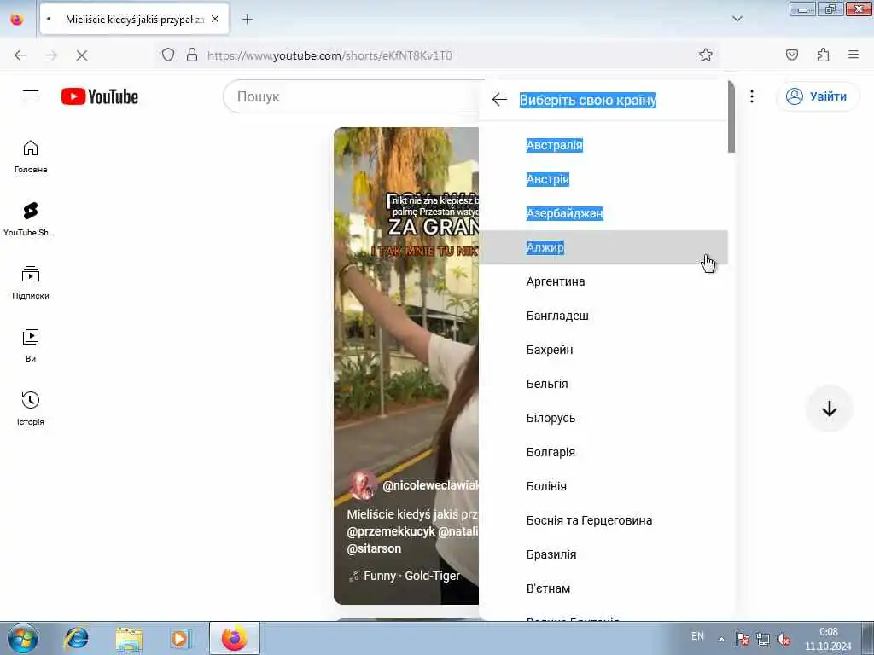Select Австрія from country list
The image size is (874, 655).
(603, 179)
